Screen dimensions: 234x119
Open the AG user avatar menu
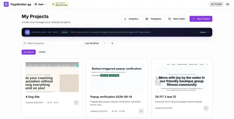[227, 4]
